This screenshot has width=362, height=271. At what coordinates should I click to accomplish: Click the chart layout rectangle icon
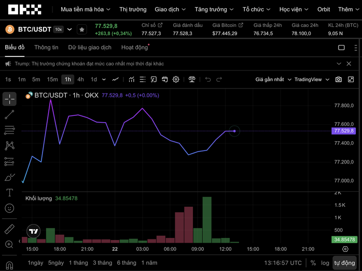(x=341, y=48)
